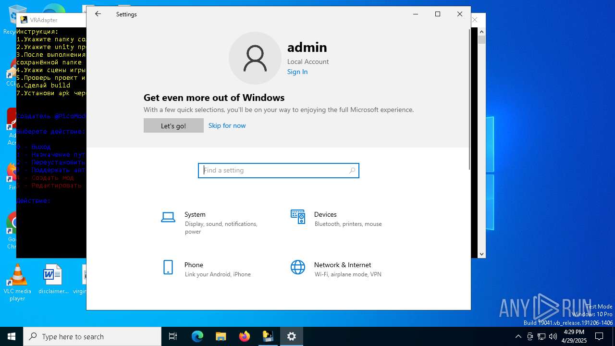
Task: Open Devices settings category
Action: point(344,219)
